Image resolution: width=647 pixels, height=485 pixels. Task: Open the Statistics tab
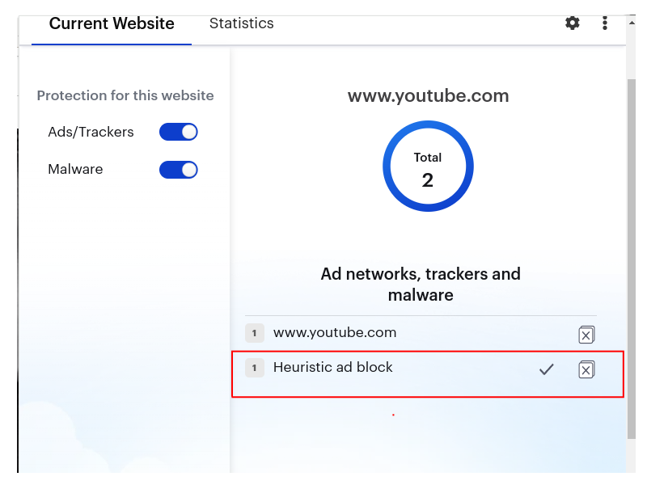click(241, 23)
